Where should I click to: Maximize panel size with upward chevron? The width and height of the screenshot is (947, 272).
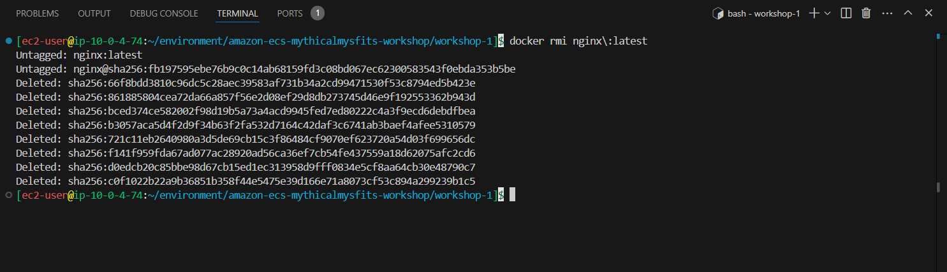(x=909, y=13)
